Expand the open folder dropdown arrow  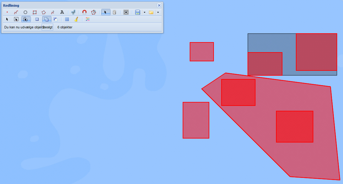(158, 12)
